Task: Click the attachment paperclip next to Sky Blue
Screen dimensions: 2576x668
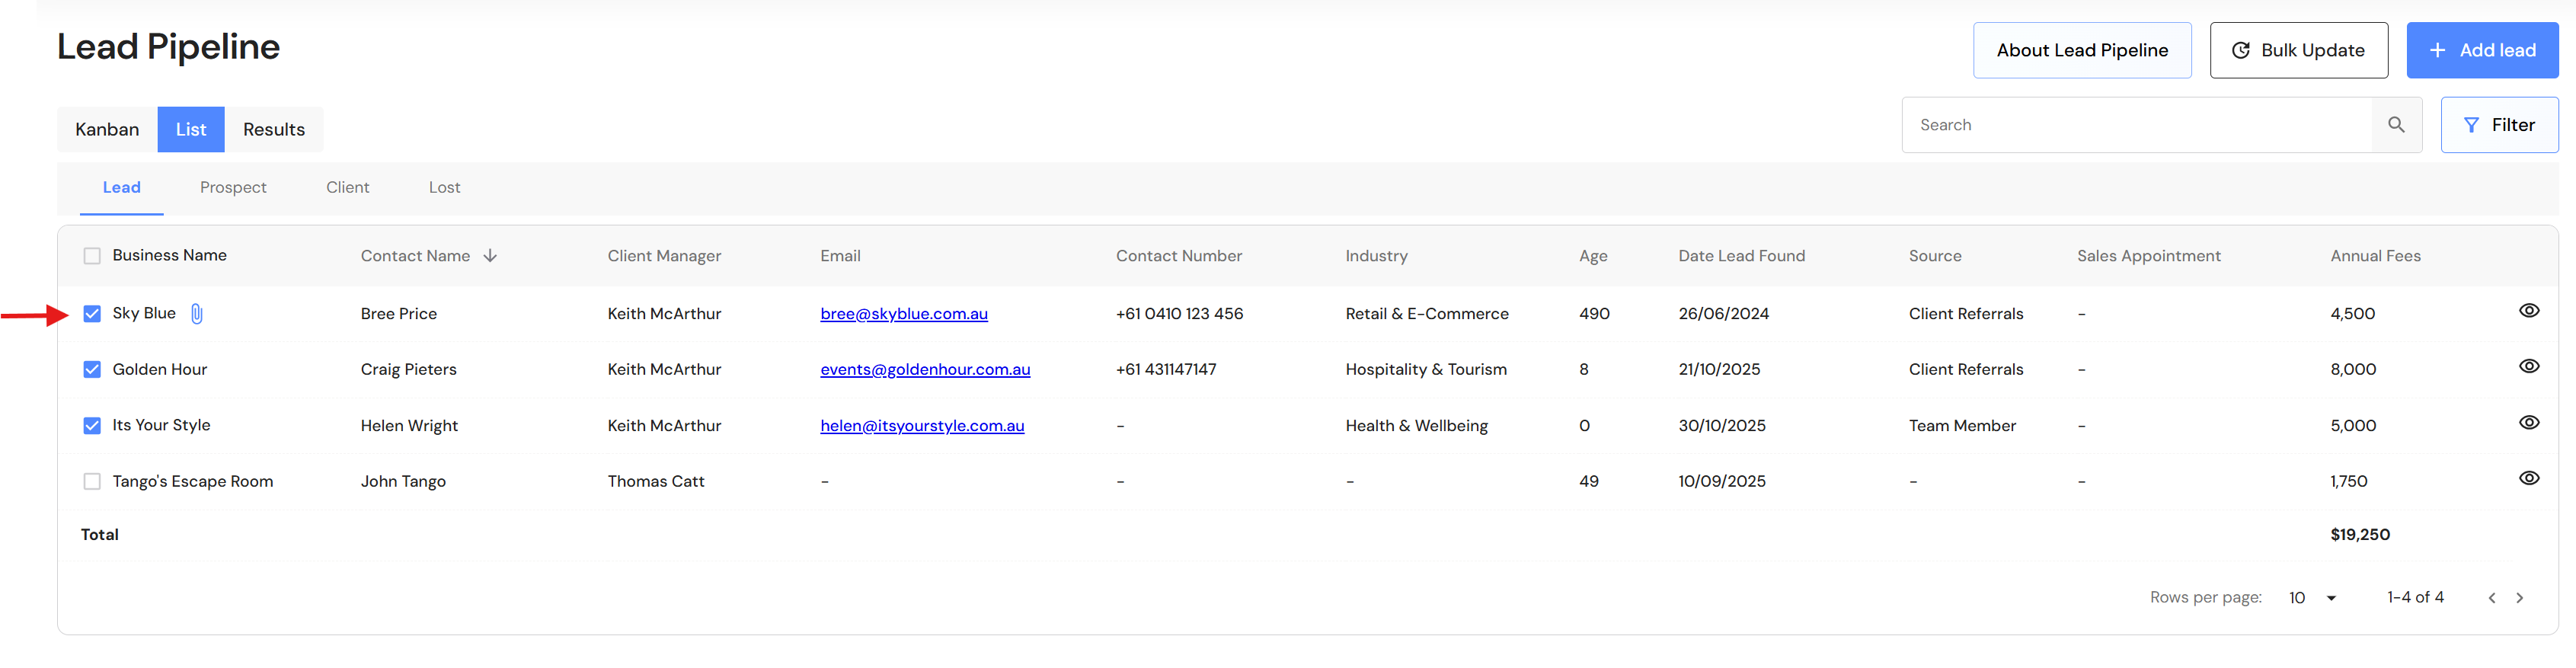Action: pyautogui.click(x=197, y=314)
